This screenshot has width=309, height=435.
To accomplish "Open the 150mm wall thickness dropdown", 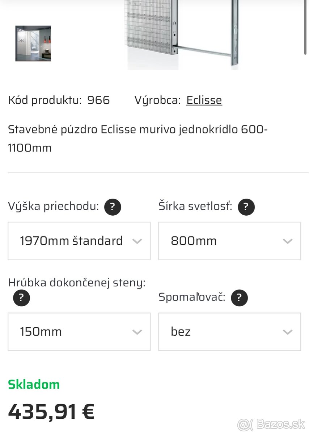I will pyautogui.click(x=79, y=332).
